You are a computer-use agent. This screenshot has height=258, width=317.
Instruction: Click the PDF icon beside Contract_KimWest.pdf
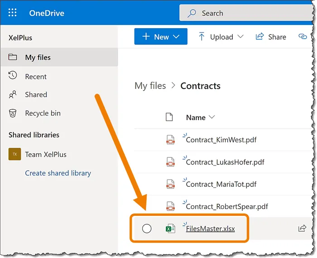(x=170, y=140)
